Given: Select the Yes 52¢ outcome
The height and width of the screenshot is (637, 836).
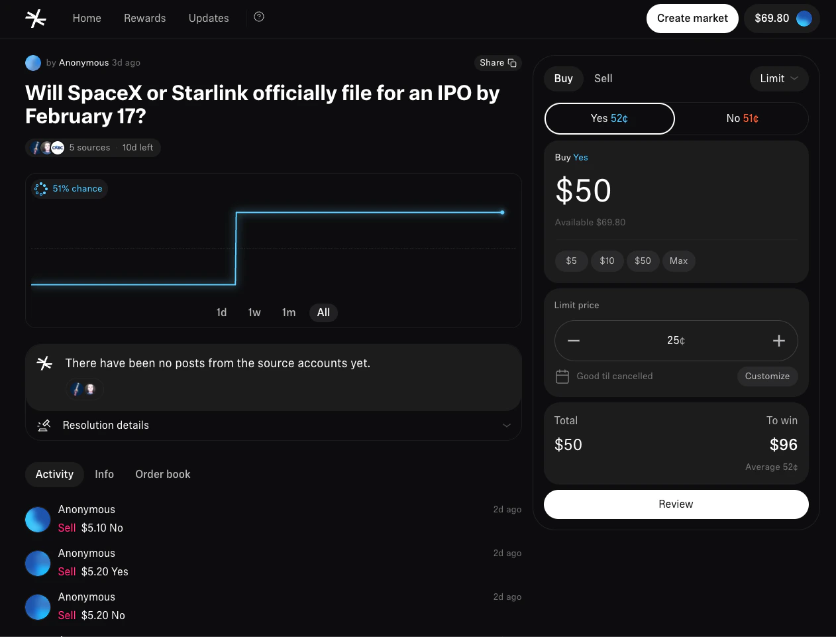Looking at the screenshot, I should pos(609,119).
